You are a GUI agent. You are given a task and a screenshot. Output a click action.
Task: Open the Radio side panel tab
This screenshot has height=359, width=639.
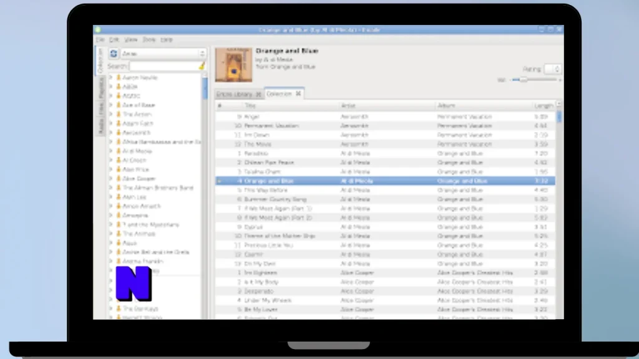[100, 126]
